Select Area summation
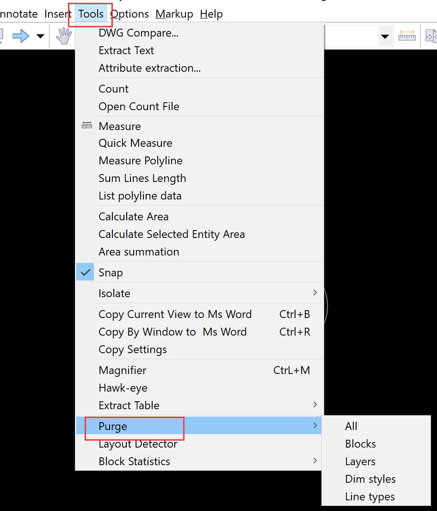437x511 pixels. tap(139, 251)
